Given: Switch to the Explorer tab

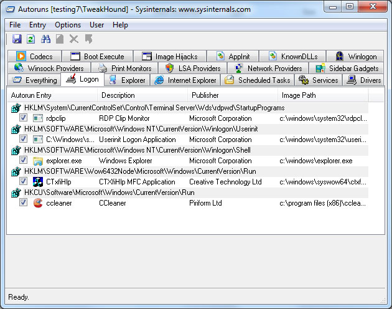Looking at the screenshot, I should coord(127,80).
